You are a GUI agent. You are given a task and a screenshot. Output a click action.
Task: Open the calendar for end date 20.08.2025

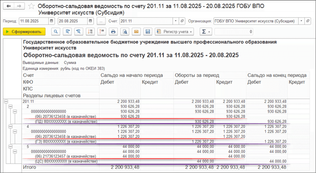pos(90,21)
